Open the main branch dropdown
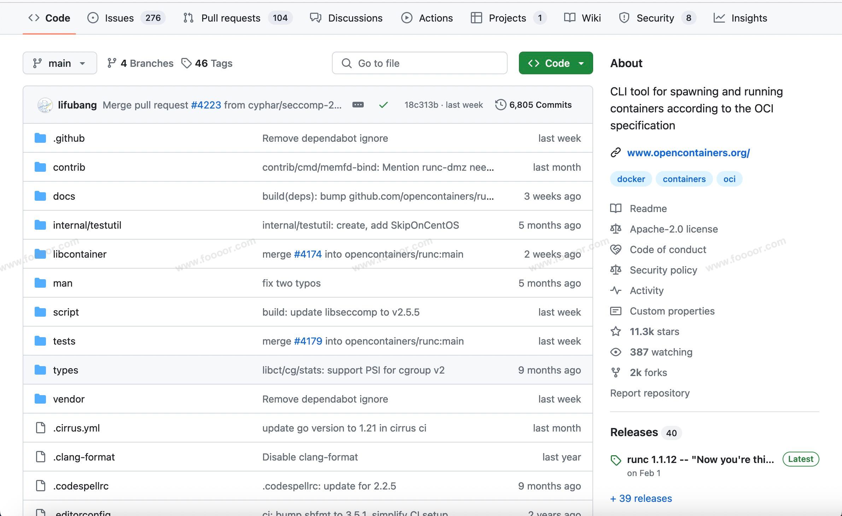Screen dimensions: 842x516 (60, 63)
